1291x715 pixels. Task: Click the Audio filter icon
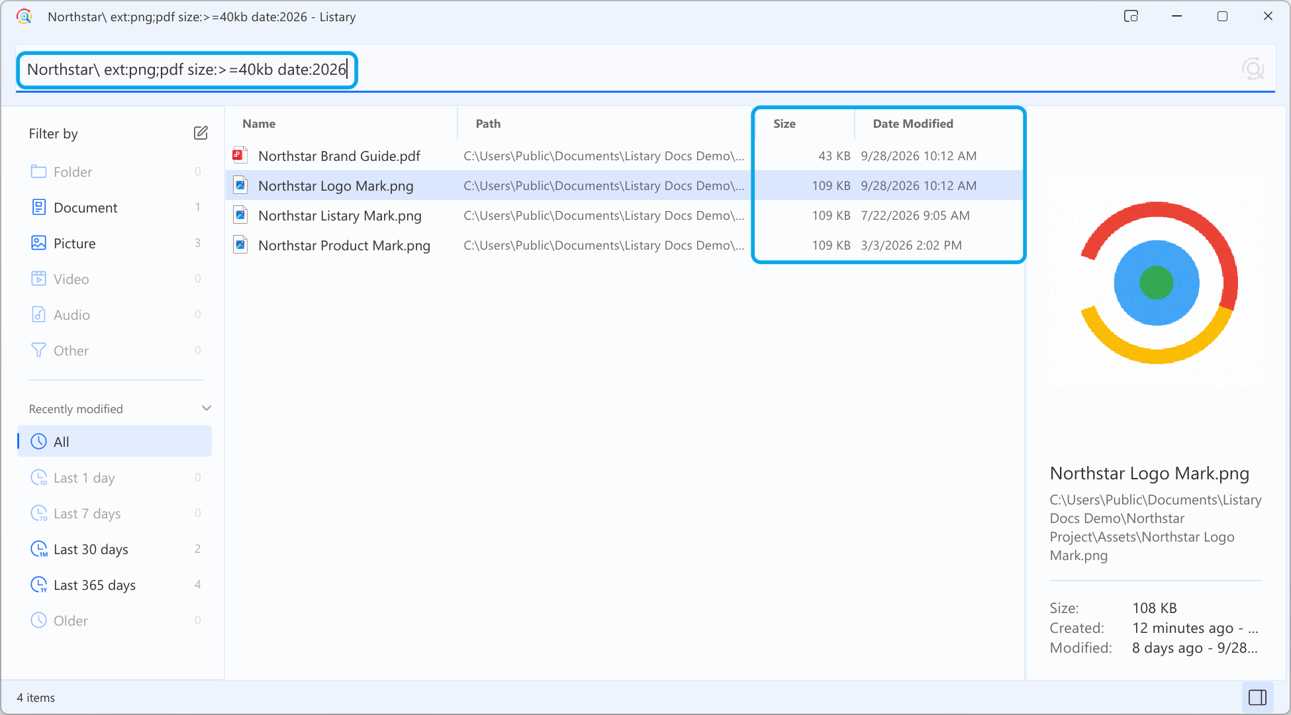click(x=39, y=314)
